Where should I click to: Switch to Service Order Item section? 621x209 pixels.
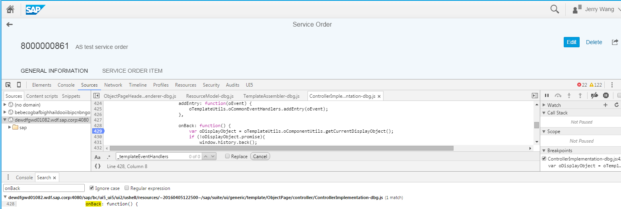(132, 71)
